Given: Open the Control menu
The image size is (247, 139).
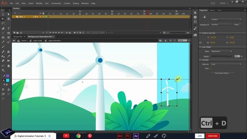Looking at the screenshot, I should click(x=67, y=3).
